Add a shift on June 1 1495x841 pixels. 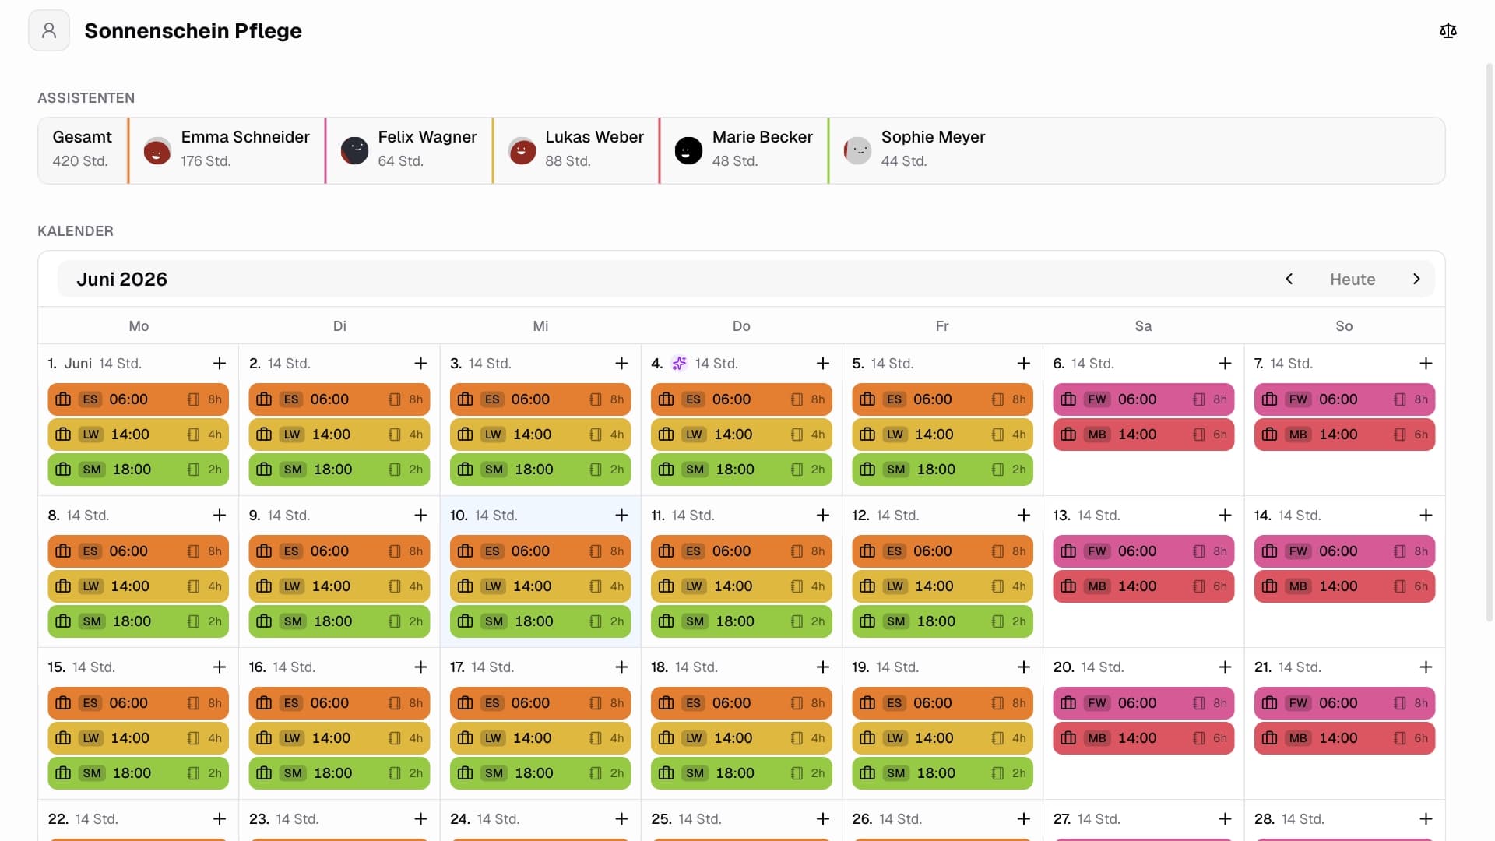coord(220,364)
